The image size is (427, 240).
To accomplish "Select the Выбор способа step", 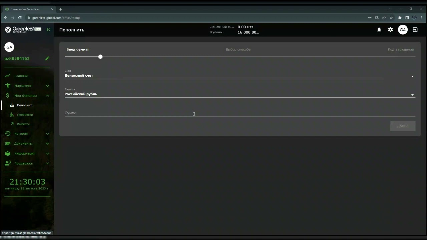I will point(238,49).
